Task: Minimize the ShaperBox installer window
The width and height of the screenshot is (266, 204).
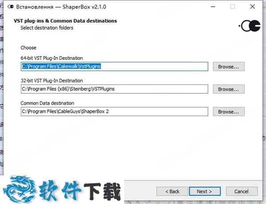Action: pos(213,7)
